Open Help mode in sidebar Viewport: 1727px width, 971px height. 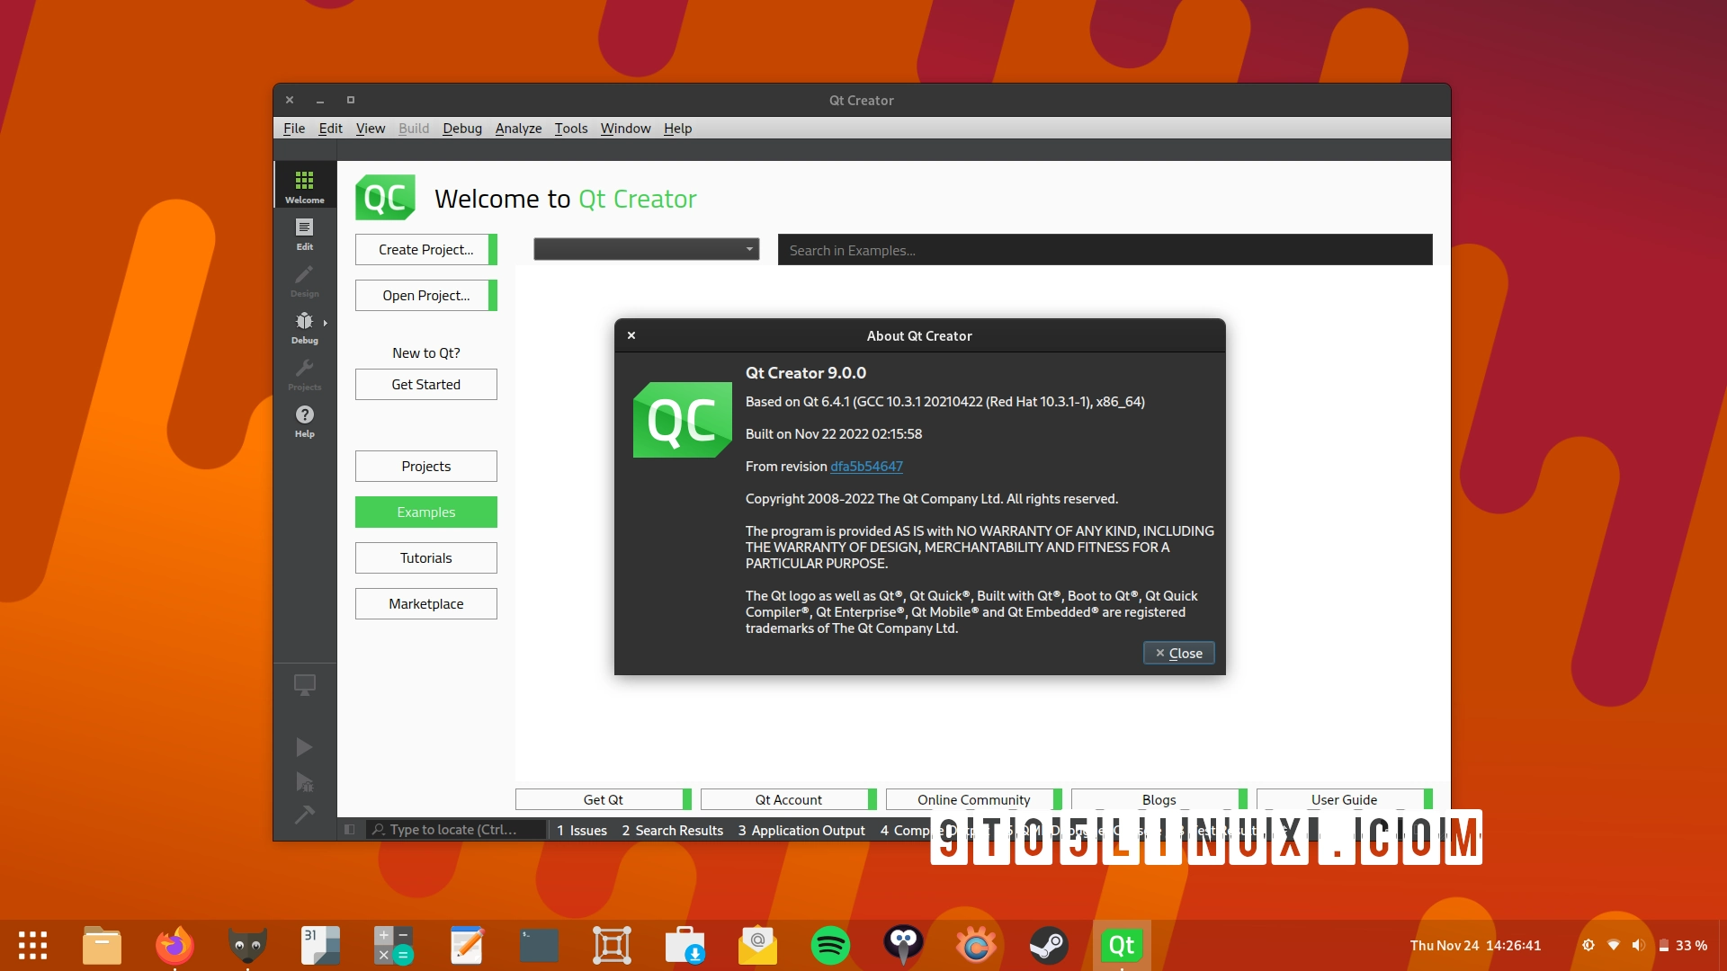click(304, 420)
